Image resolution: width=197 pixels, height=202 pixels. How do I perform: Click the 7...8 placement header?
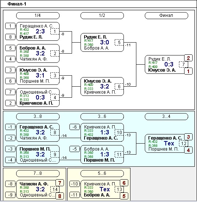pos(38,173)
